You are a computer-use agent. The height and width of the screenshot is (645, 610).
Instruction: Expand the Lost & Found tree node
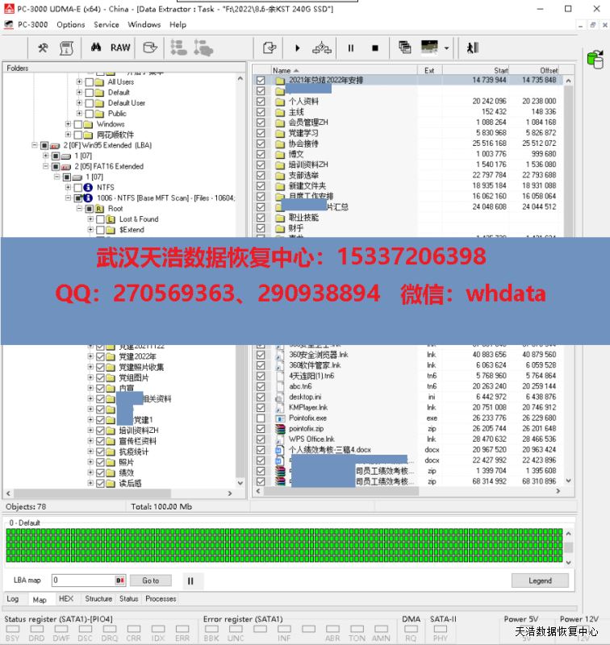click(90, 219)
